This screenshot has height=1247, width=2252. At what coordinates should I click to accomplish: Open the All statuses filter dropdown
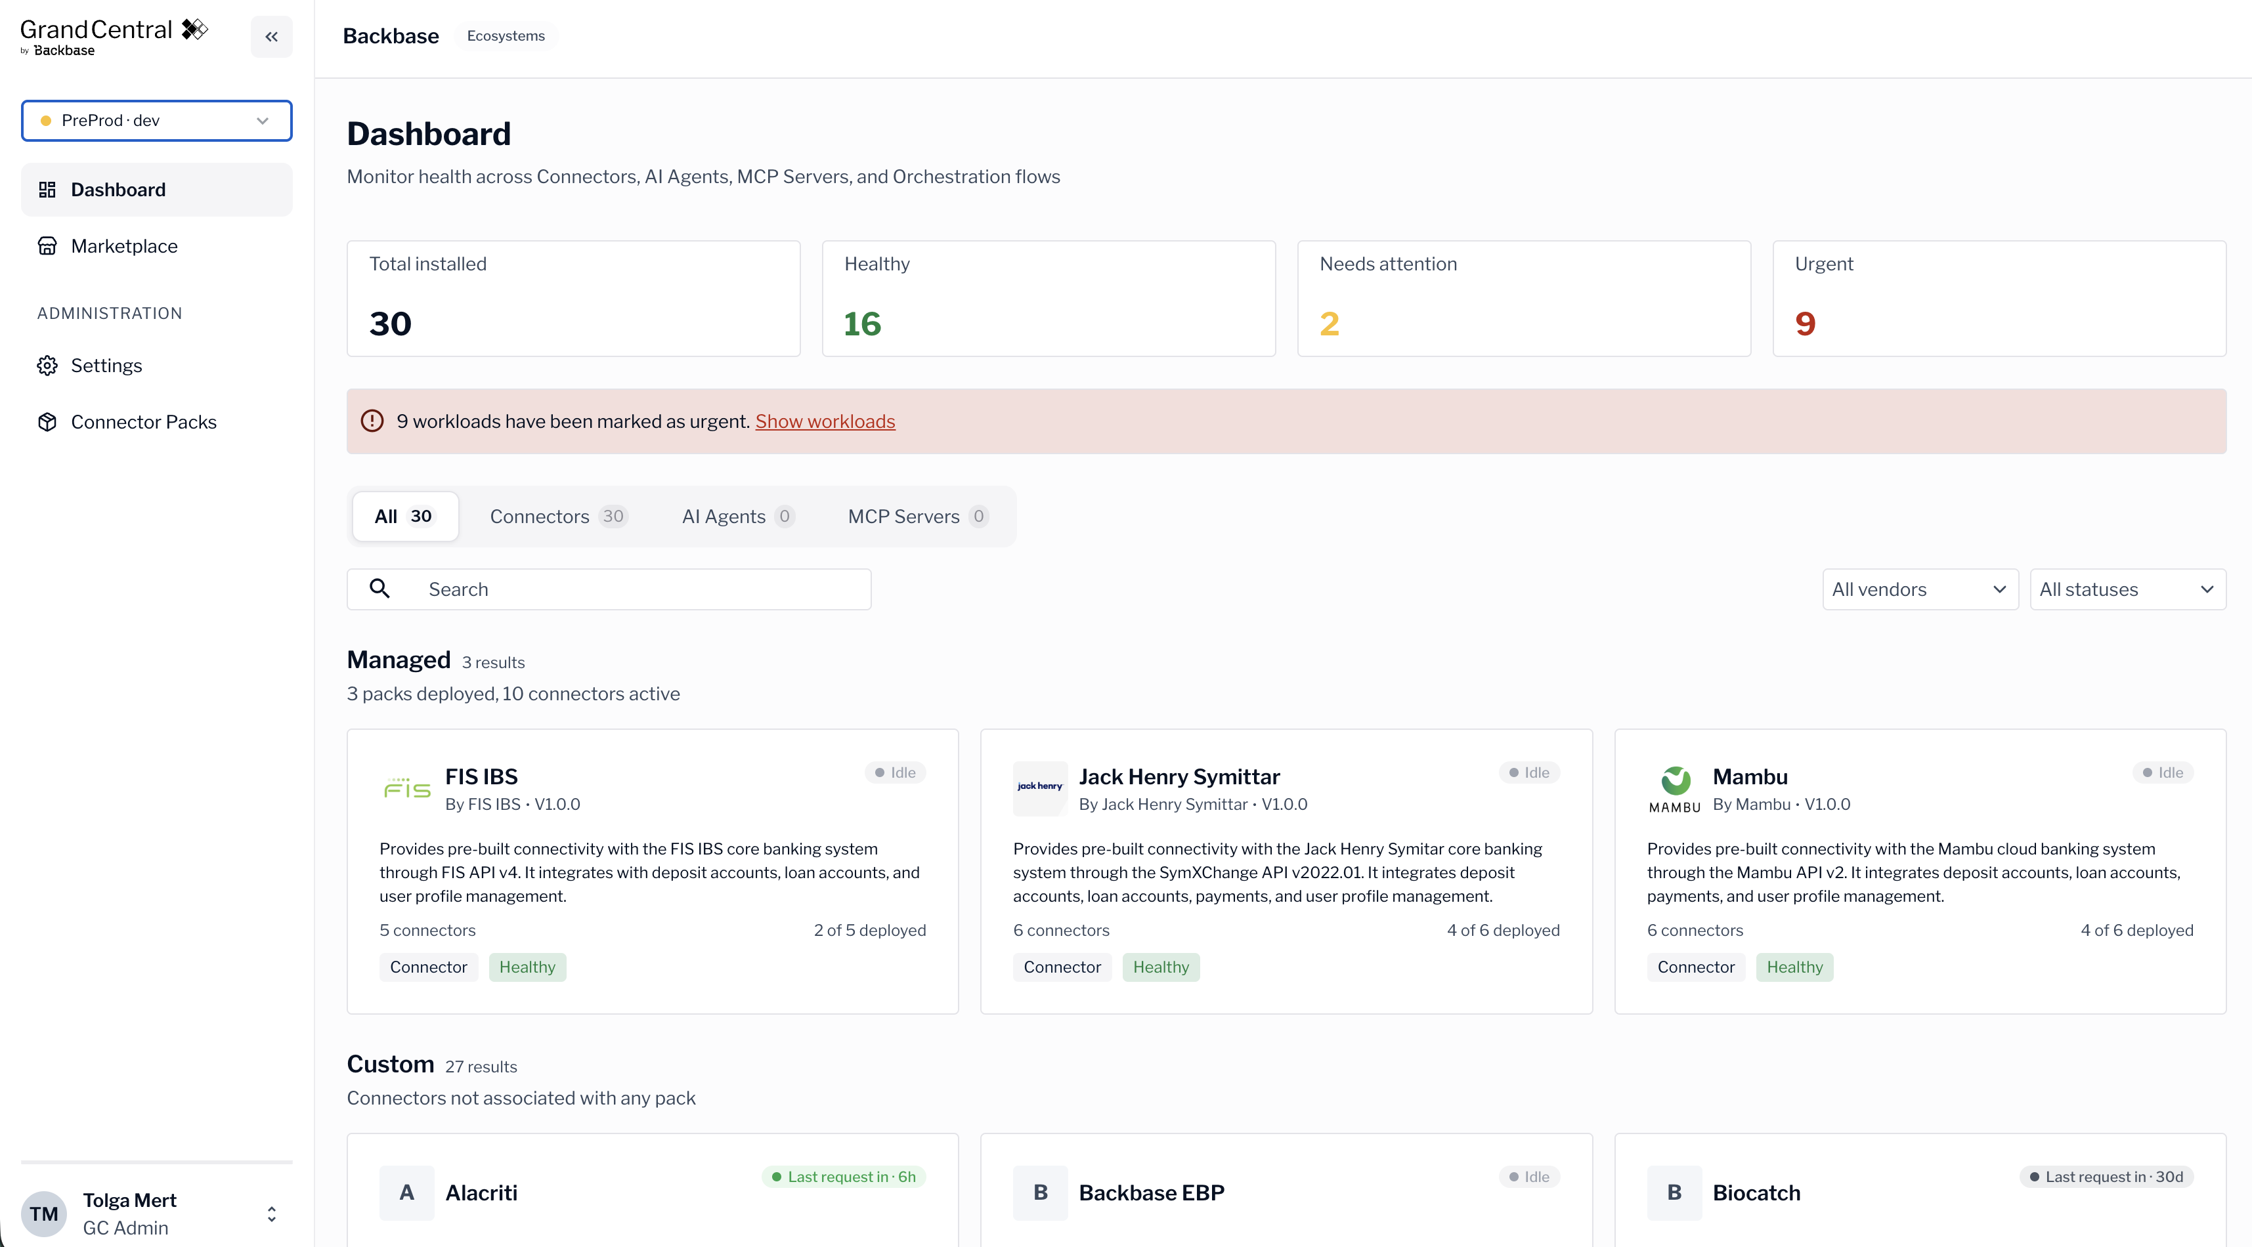[x=2128, y=590]
